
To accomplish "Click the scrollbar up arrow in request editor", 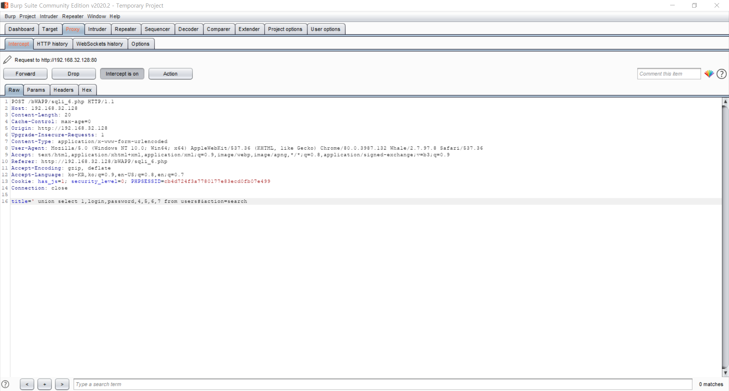I will tap(725, 101).
